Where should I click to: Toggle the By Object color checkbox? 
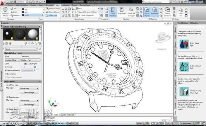(29, 64)
